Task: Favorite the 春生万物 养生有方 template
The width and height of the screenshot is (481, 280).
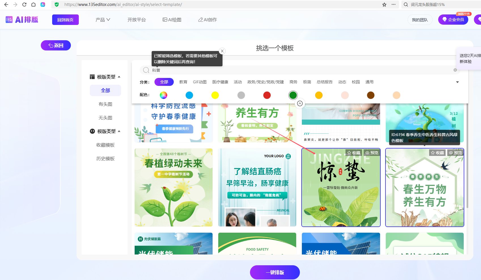Action: pyautogui.click(x=437, y=153)
